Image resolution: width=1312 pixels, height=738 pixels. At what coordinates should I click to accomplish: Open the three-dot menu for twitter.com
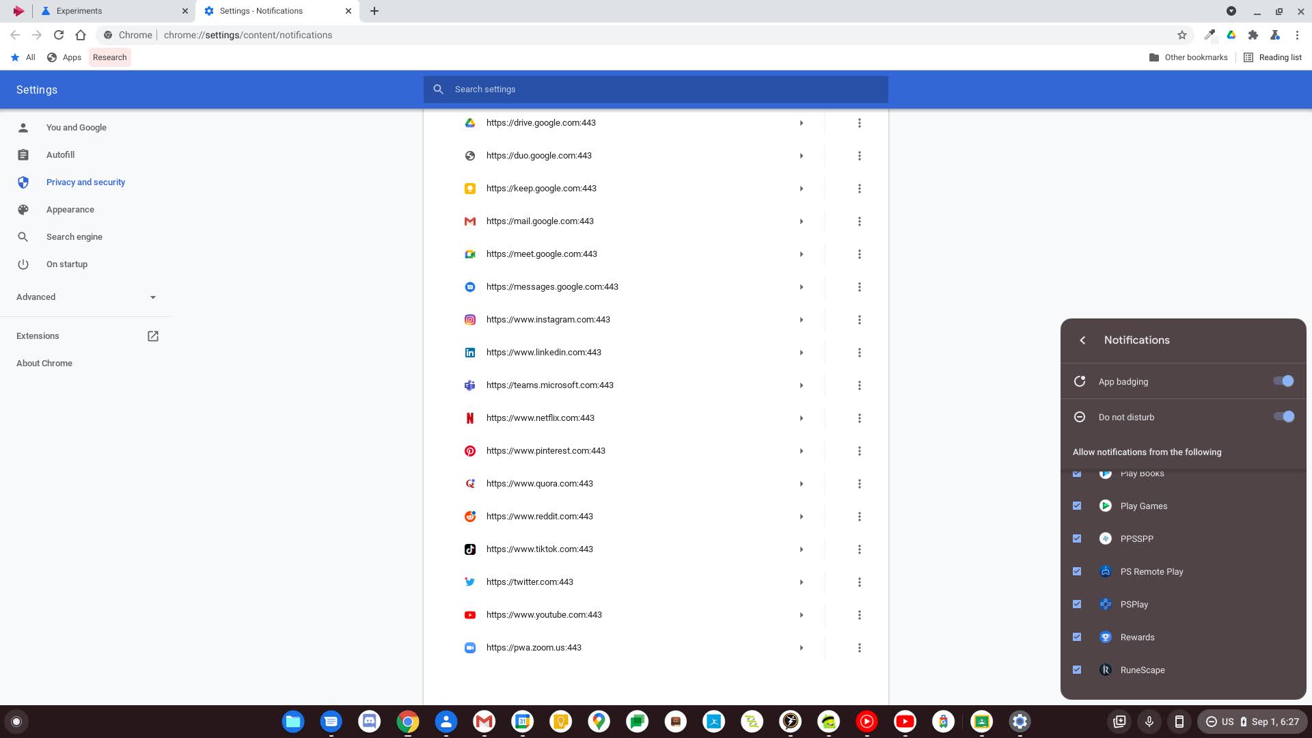click(859, 582)
